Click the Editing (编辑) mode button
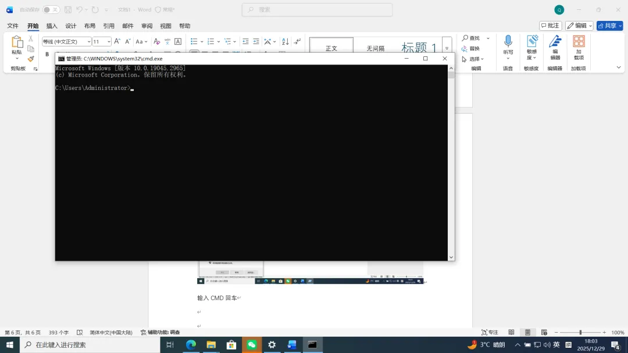This screenshot has width=628, height=353. [x=579, y=26]
